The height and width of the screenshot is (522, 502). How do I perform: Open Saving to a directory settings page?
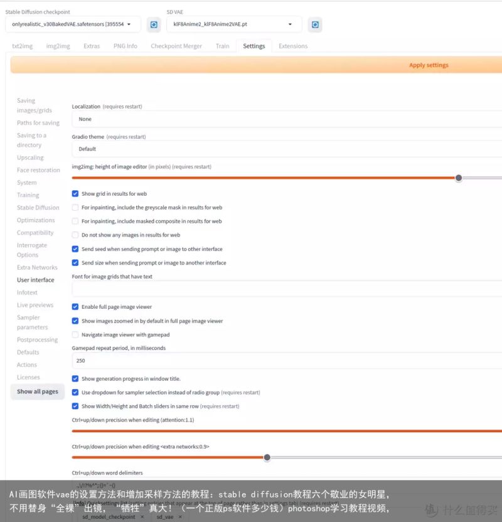(x=31, y=140)
